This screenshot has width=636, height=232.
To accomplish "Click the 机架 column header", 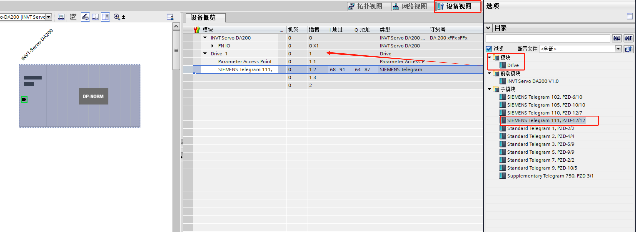I will pos(296,30).
